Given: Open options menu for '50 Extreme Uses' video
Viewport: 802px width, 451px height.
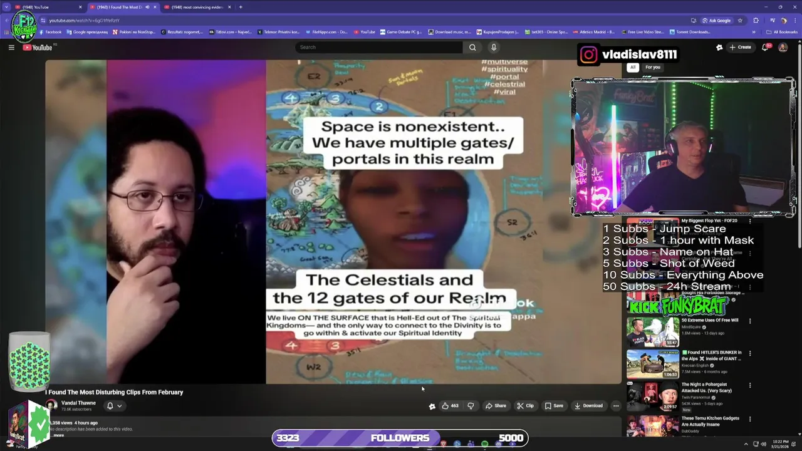Looking at the screenshot, I should point(750,321).
